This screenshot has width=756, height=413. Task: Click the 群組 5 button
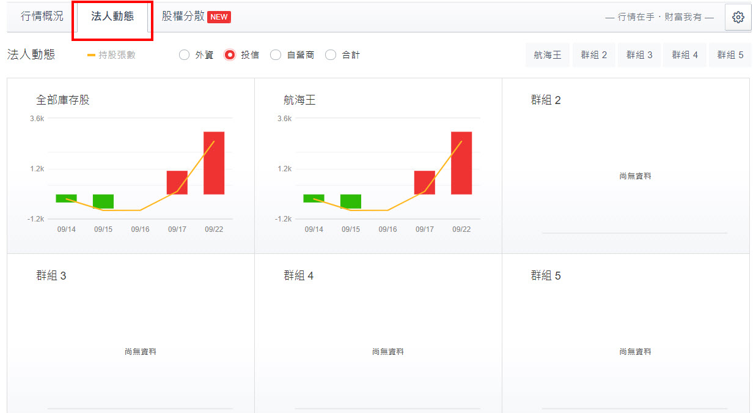730,55
